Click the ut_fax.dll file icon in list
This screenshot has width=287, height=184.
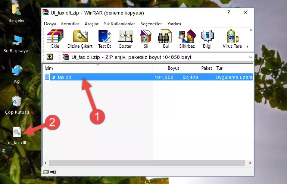(x=47, y=77)
